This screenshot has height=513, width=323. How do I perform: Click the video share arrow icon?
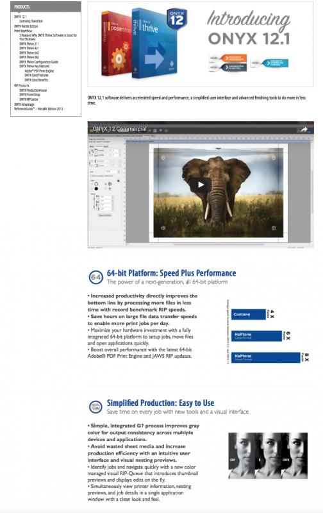[304, 130]
